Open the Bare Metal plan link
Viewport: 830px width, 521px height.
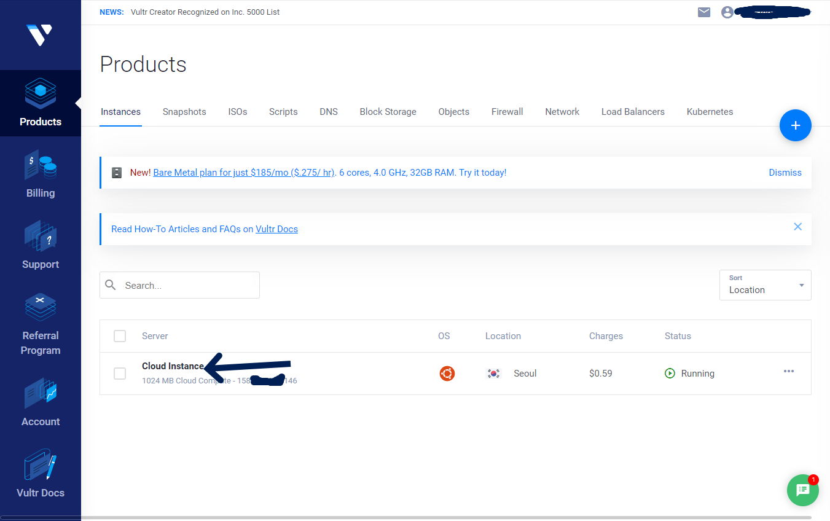pyautogui.click(x=244, y=173)
